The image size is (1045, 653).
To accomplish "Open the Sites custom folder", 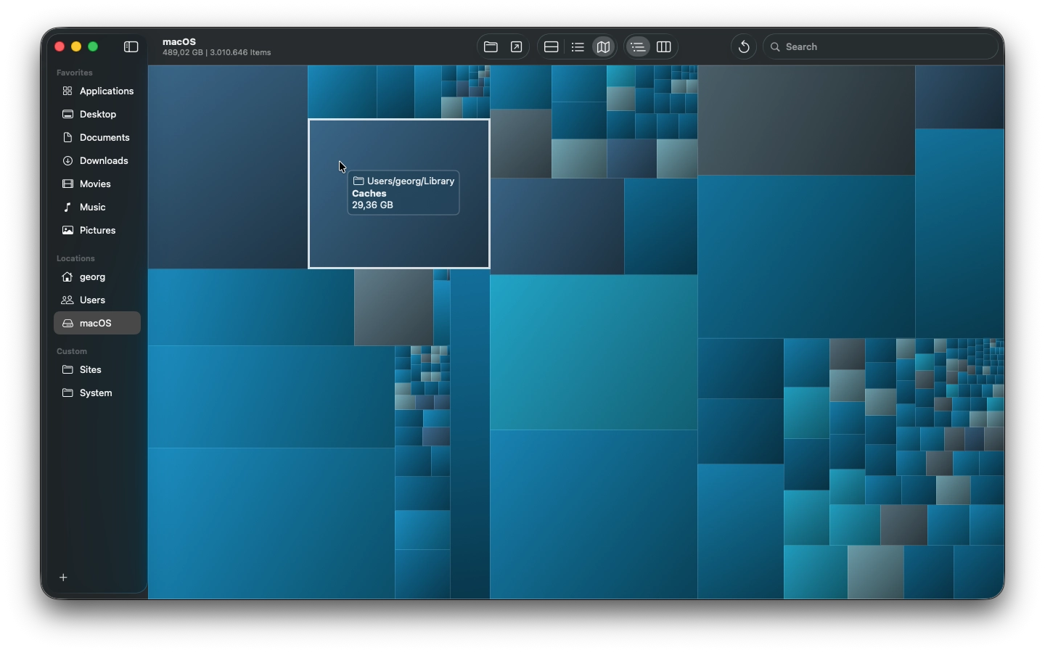I will click(97, 370).
